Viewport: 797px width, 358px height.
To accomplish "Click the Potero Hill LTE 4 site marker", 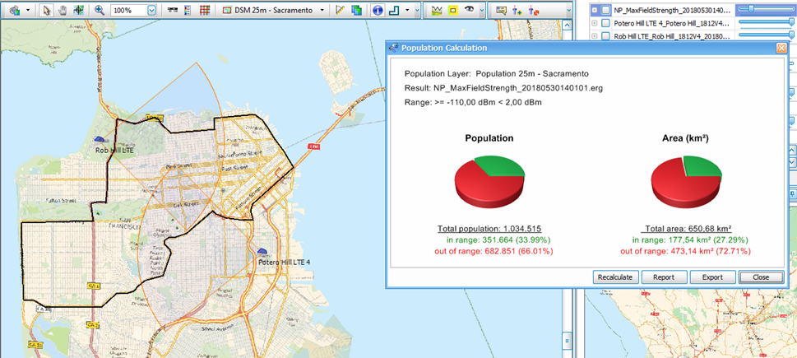I will [262, 250].
